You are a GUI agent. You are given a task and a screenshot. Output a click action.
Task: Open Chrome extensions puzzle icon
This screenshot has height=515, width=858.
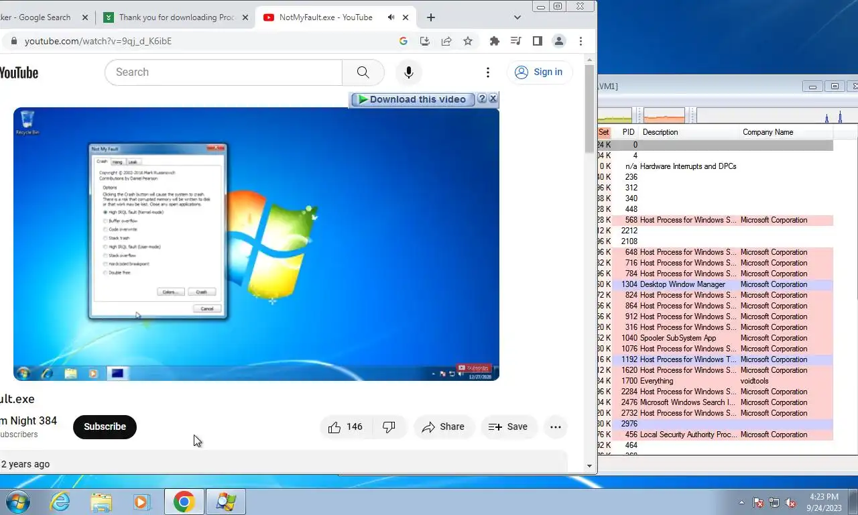tap(495, 41)
